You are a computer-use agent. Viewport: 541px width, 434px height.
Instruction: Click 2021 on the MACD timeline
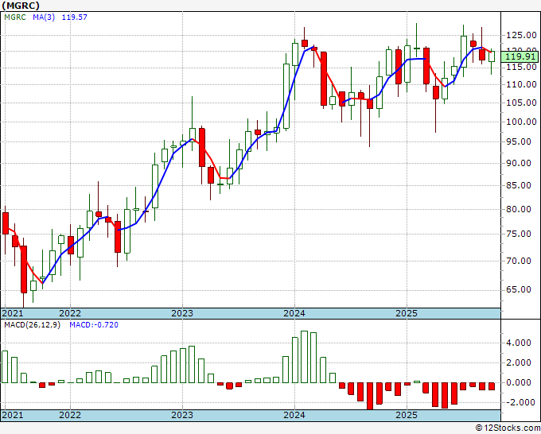[13, 415]
